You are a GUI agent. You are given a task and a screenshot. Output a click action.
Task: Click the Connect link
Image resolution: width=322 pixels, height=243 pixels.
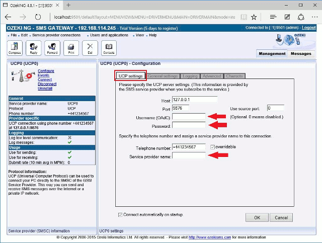click(x=45, y=79)
